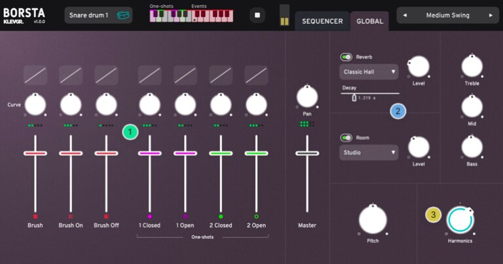
Task: Click the Brush On curve shape box
Action: tap(71, 75)
